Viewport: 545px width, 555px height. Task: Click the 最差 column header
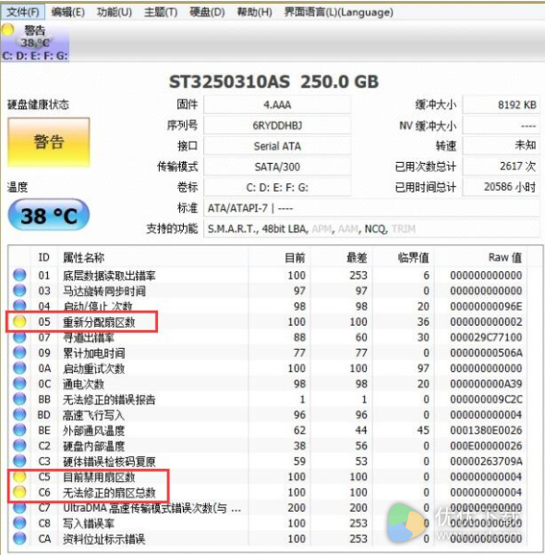(342, 257)
